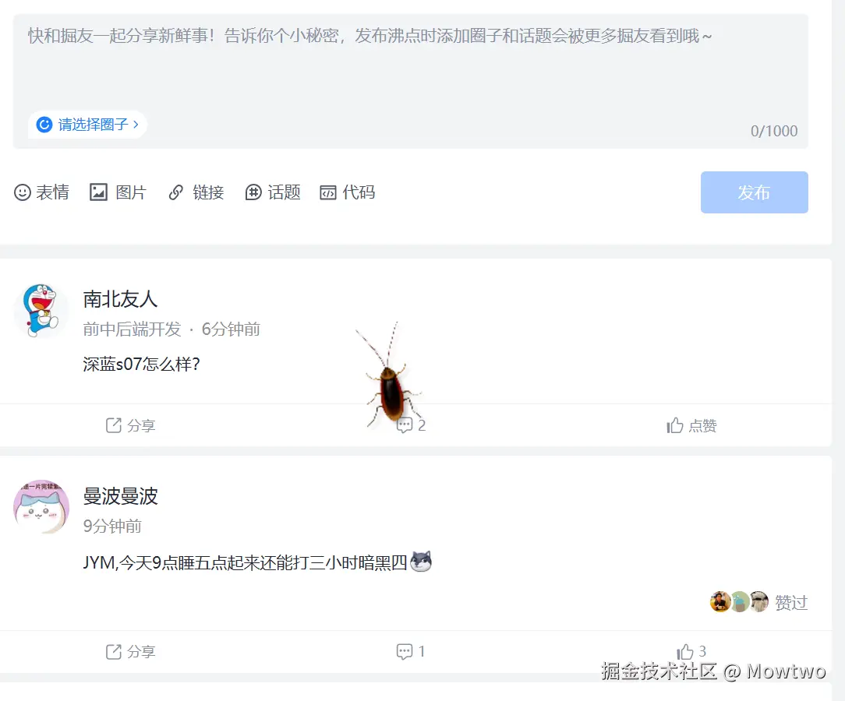Click 曼波曼波's cat avatar

click(x=41, y=507)
